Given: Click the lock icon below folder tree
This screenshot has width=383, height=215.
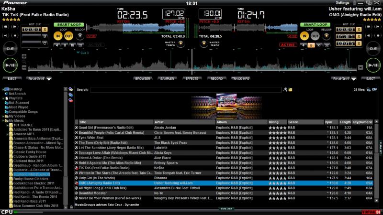Looking at the screenshot, I should (x=71, y=207).
